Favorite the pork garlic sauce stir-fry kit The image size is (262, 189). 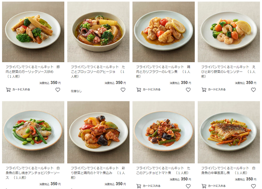pos(58,90)
